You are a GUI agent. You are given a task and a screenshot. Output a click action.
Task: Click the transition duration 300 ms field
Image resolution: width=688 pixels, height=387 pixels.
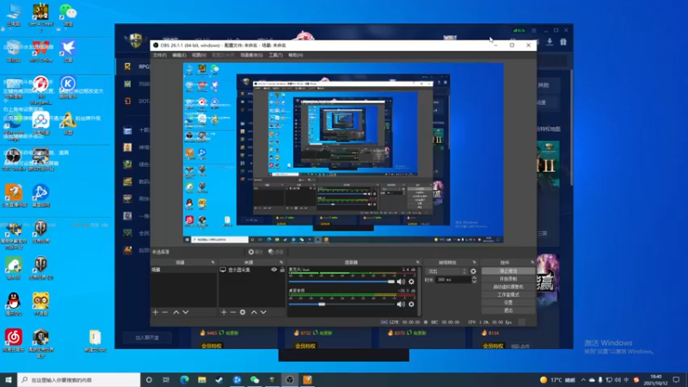pyautogui.click(x=453, y=279)
